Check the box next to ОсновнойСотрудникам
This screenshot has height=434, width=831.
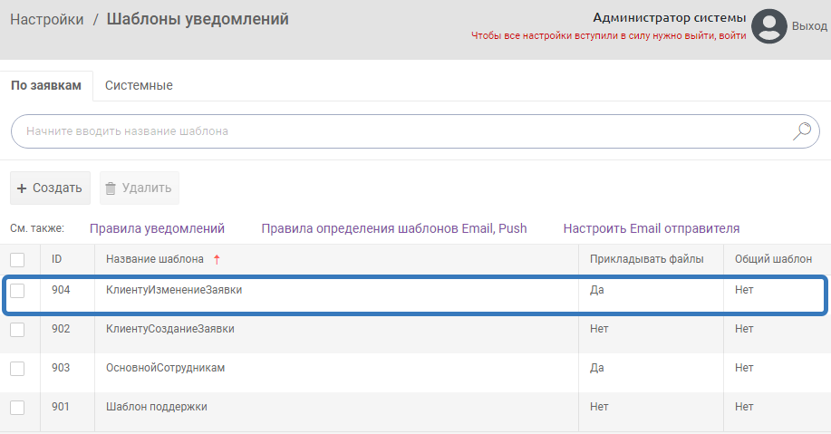[18, 369]
